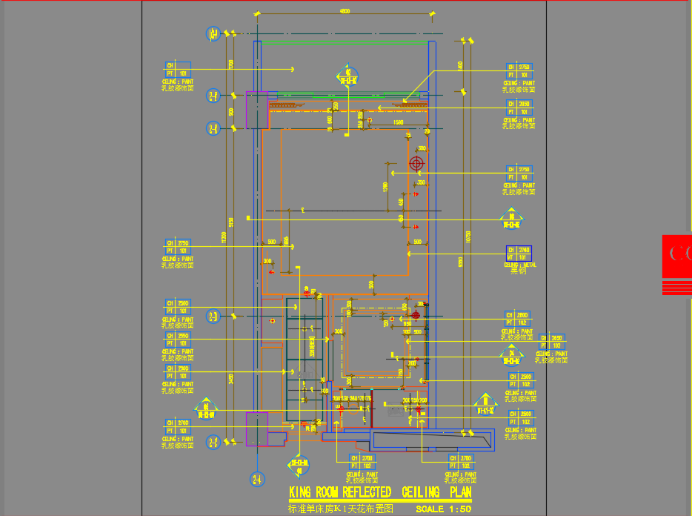Pick the grid bubble labeled 2-4

257,479
